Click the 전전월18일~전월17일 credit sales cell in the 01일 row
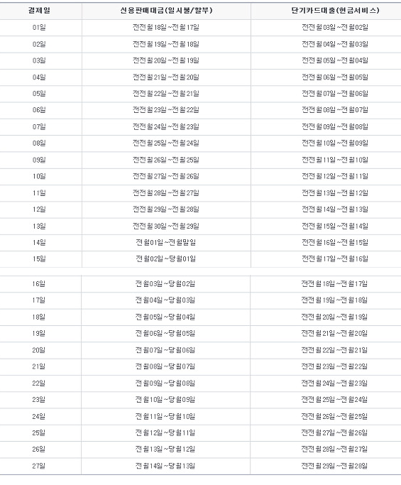This screenshot has width=401, height=485. [x=165, y=28]
